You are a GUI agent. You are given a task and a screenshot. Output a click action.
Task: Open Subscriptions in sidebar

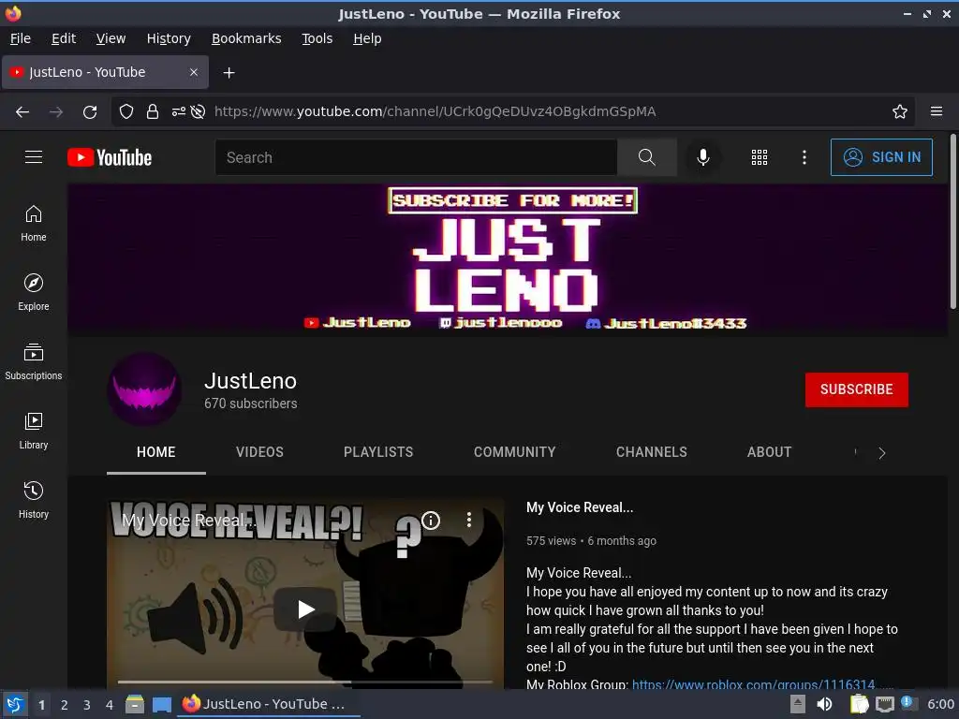pyautogui.click(x=34, y=362)
